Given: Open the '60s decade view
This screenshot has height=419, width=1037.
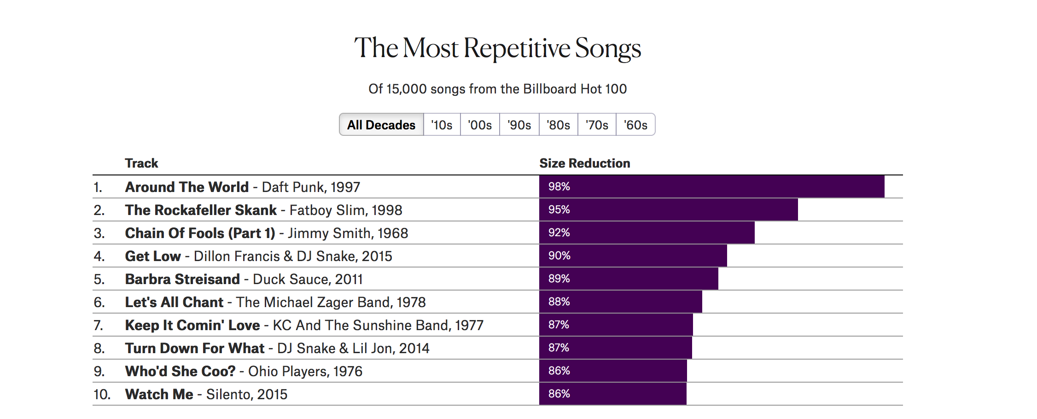Looking at the screenshot, I should coord(635,124).
